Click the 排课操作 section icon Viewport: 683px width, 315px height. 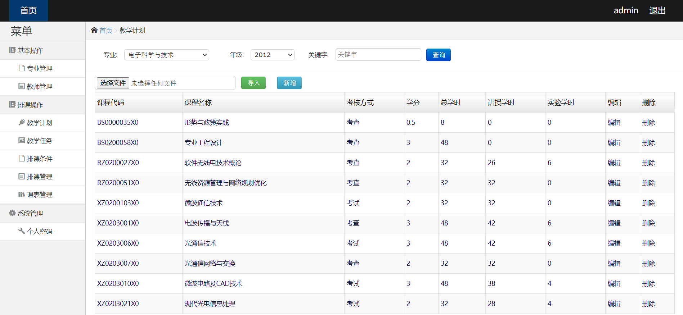coord(12,105)
